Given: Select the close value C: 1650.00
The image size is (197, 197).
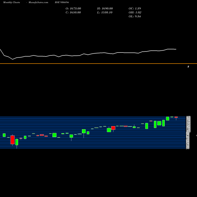Looking at the screenshot, I should (73, 13).
